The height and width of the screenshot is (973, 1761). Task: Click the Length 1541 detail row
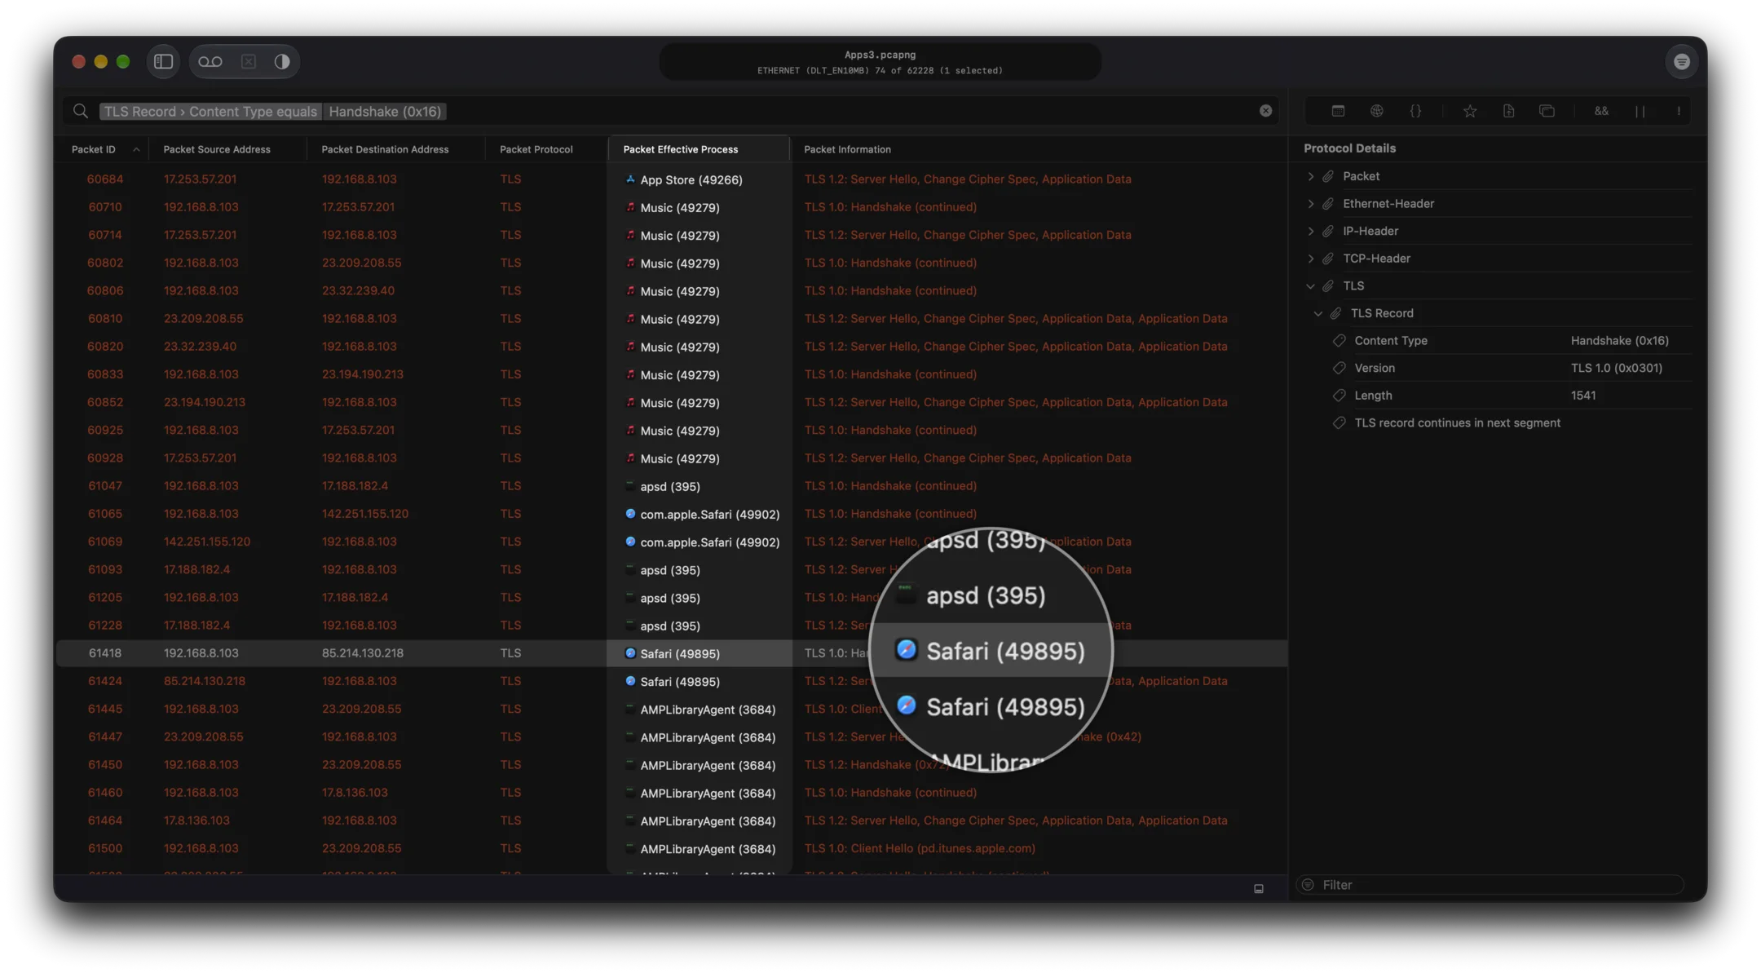(1511, 396)
